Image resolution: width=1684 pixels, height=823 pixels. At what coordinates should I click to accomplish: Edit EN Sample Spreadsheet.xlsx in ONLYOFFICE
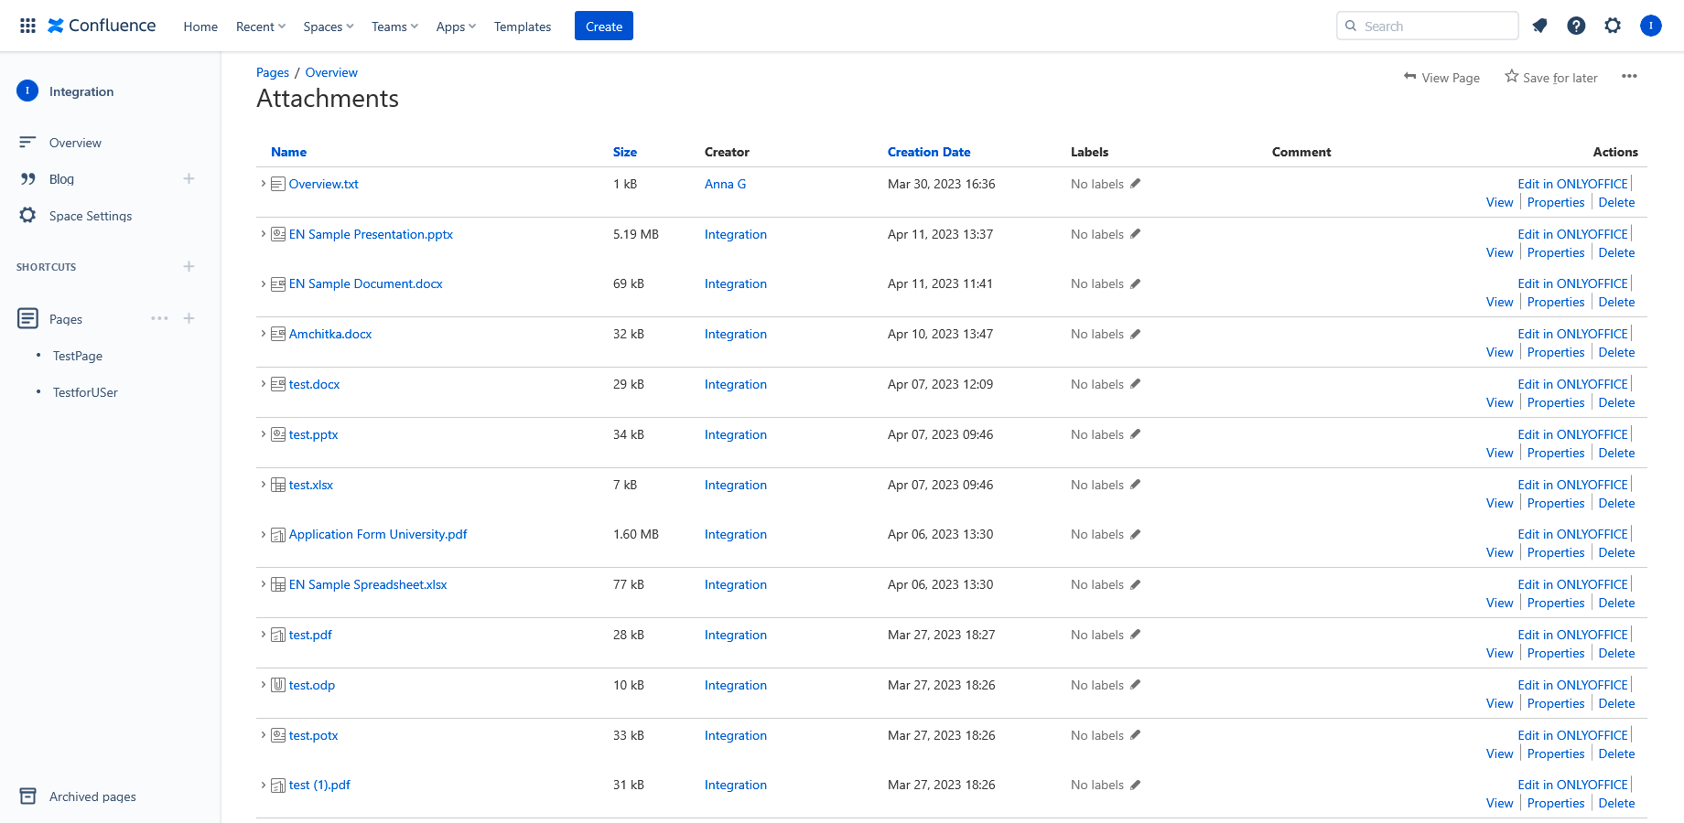1572,584
